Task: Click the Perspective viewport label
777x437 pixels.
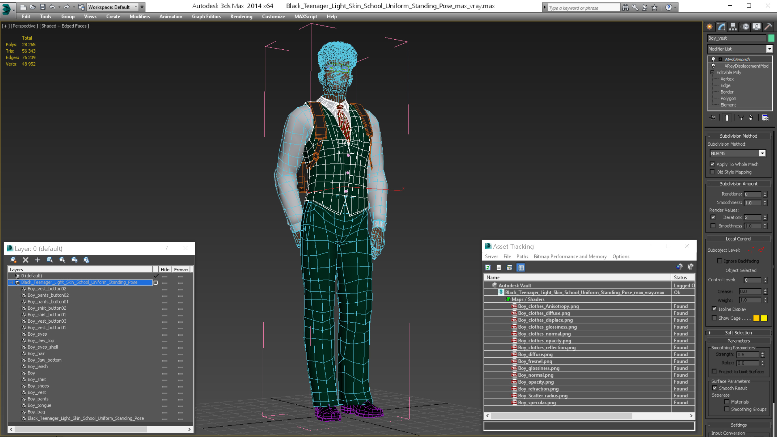Action: (25, 26)
